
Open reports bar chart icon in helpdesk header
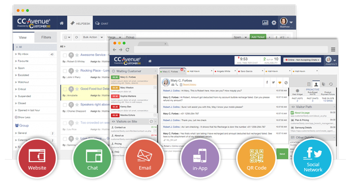[x=265, y=23]
